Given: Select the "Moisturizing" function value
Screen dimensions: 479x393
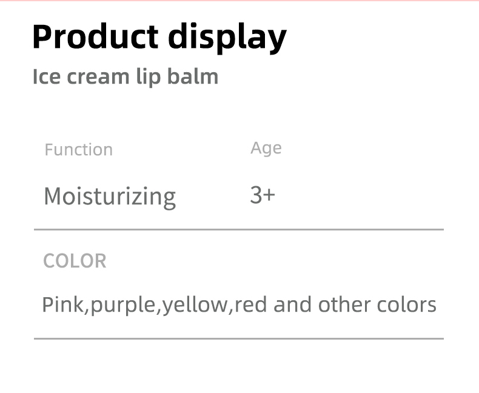Looking at the screenshot, I should tap(110, 196).
